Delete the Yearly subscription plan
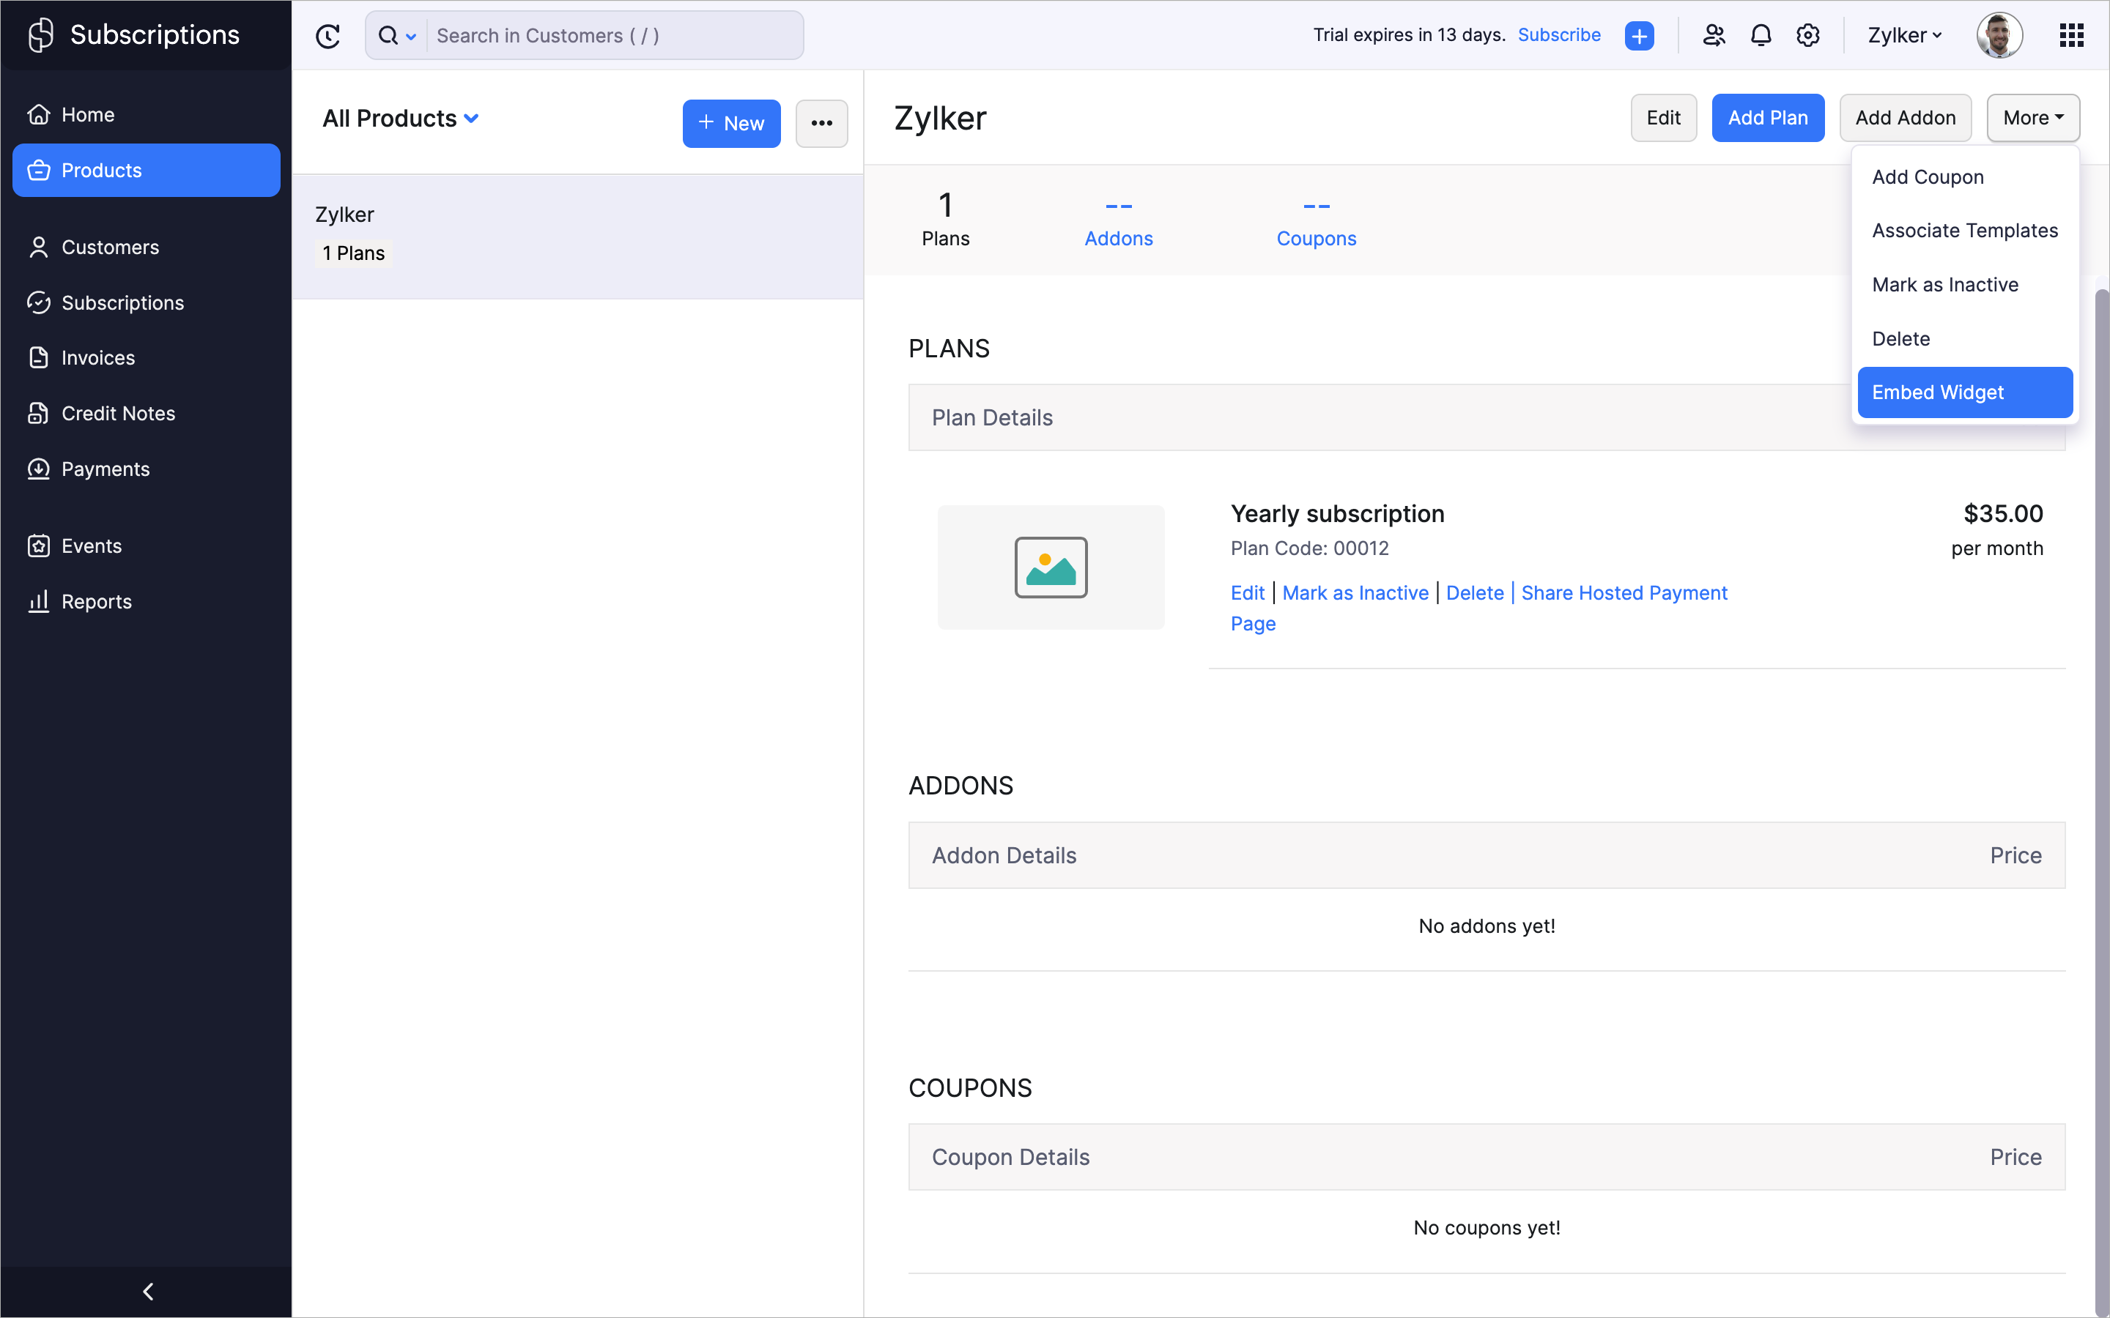2110x1318 pixels. click(1476, 593)
